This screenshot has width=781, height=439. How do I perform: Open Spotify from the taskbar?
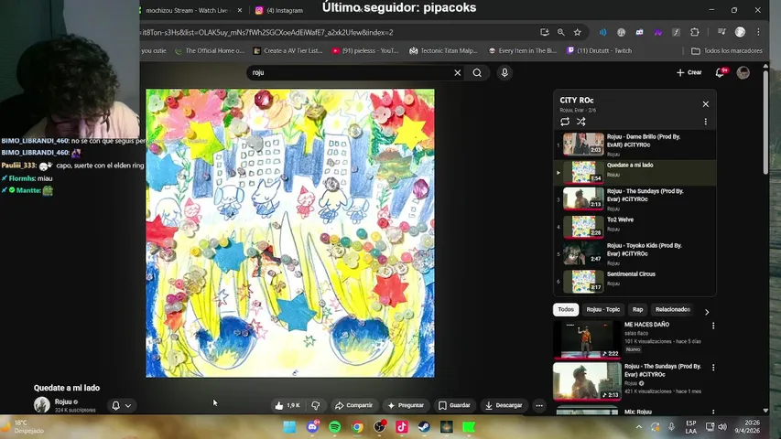click(x=335, y=427)
